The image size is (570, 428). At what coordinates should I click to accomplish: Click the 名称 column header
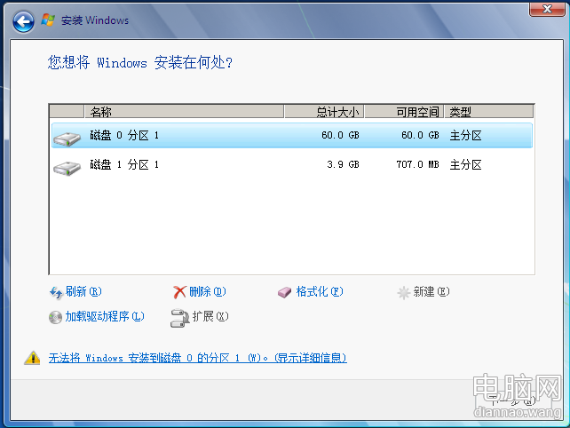[x=184, y=112]
